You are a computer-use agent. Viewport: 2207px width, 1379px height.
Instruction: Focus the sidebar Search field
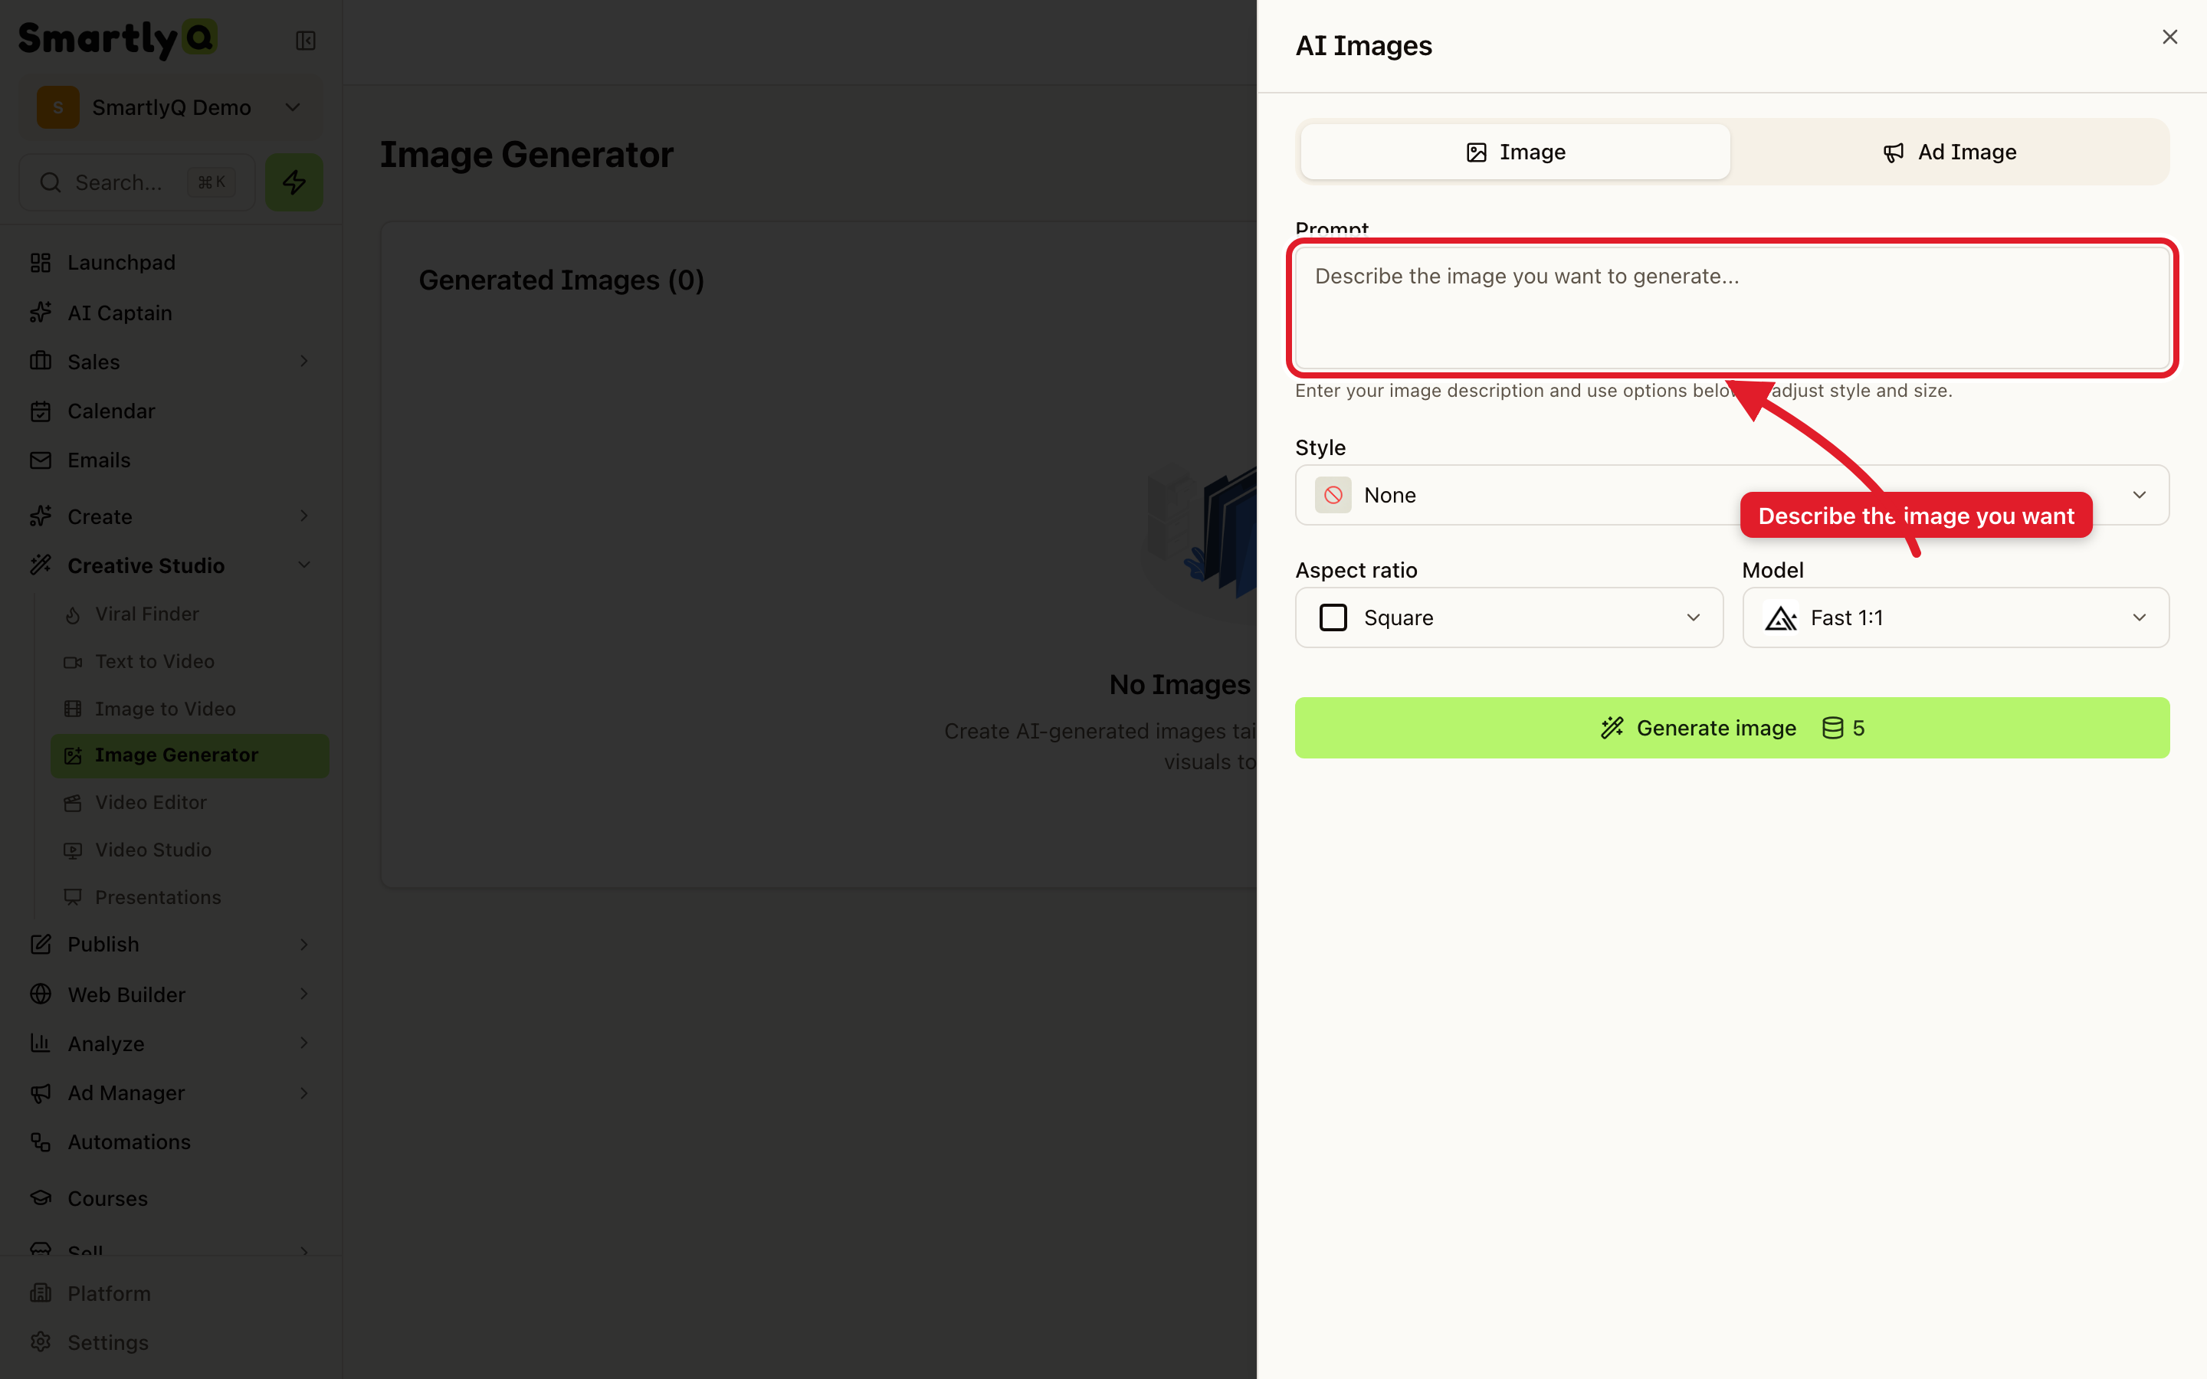[x=137, y=182]
